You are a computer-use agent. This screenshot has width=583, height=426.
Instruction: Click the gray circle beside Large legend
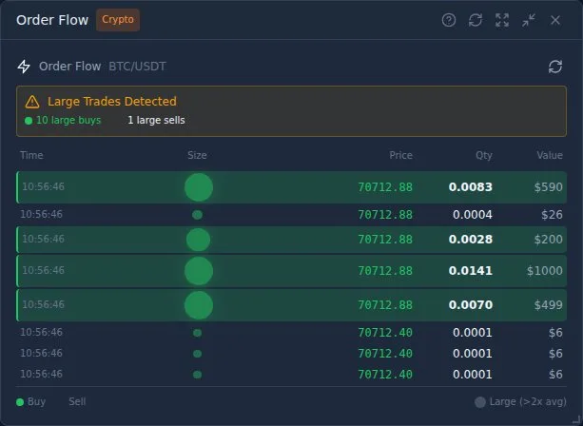480,402
